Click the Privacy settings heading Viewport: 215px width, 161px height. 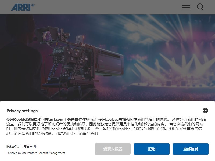point(22,111)
